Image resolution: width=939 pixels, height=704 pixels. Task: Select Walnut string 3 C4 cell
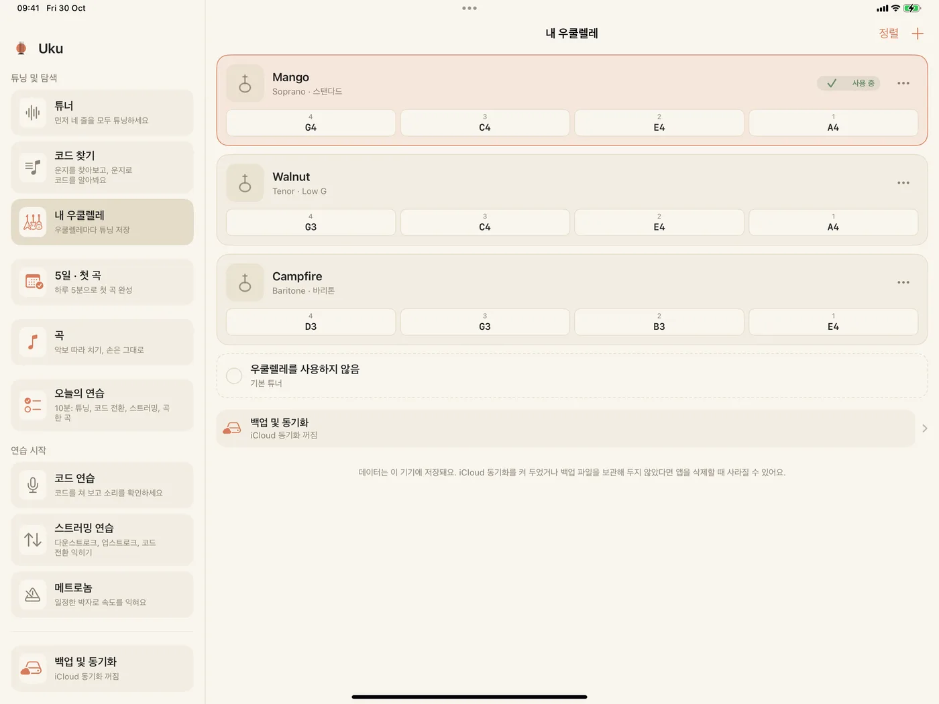[x=485, y=223]
